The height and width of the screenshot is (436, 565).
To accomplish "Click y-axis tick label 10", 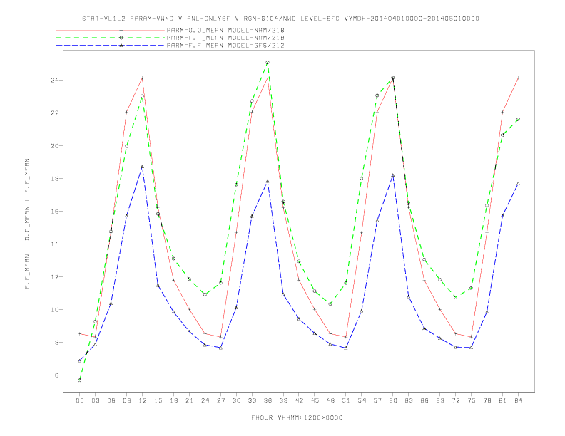I will point(55,310).
